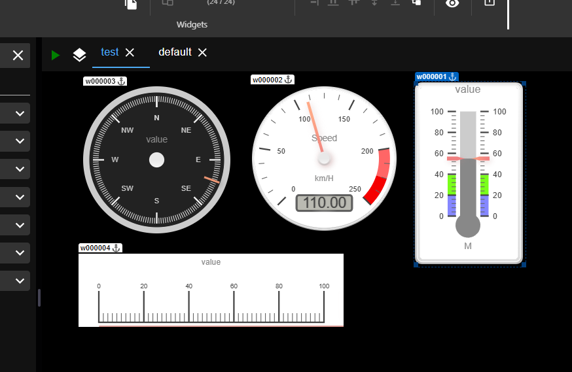The image size is (572, 372).
Task: Select the test view tab
Action: (x=109, y=52)
